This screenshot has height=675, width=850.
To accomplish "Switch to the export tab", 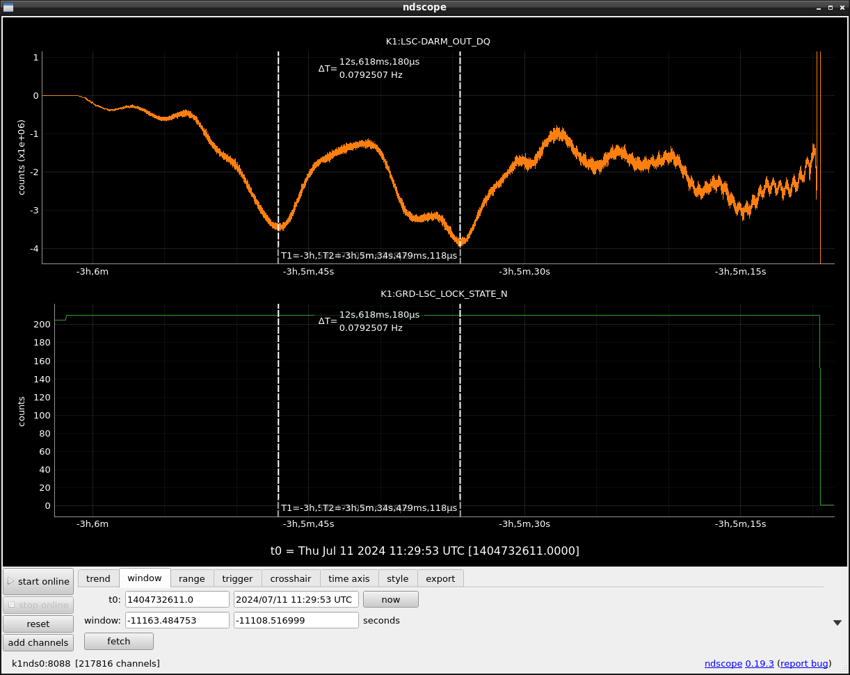I will point(440,578).
